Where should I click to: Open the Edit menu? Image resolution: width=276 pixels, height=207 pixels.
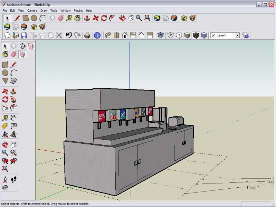(x=12, y=11)
